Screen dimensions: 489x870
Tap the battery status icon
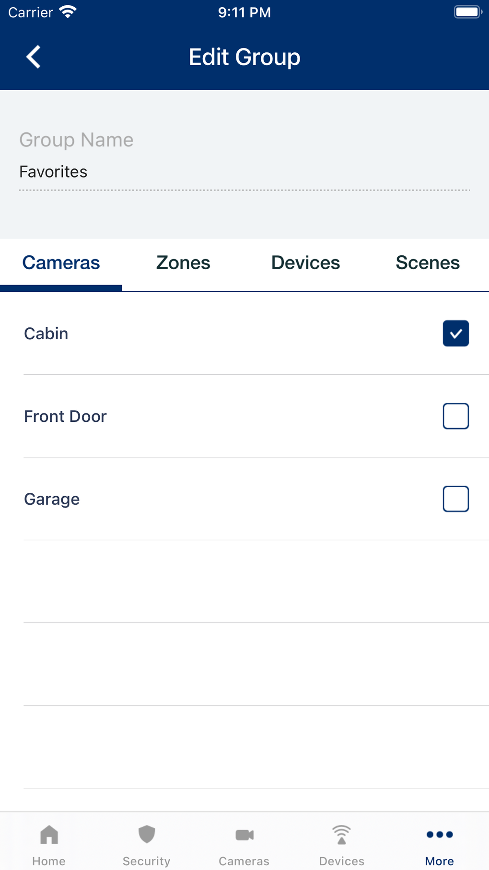[x=467, y=12]
